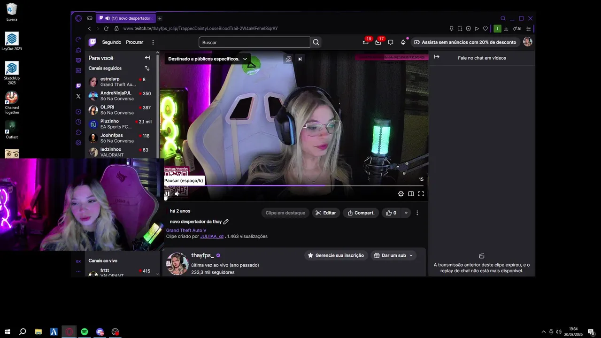Select the 'novo despertador' browser tab
This screenshot has height=338, width=601.
(125, 18)
